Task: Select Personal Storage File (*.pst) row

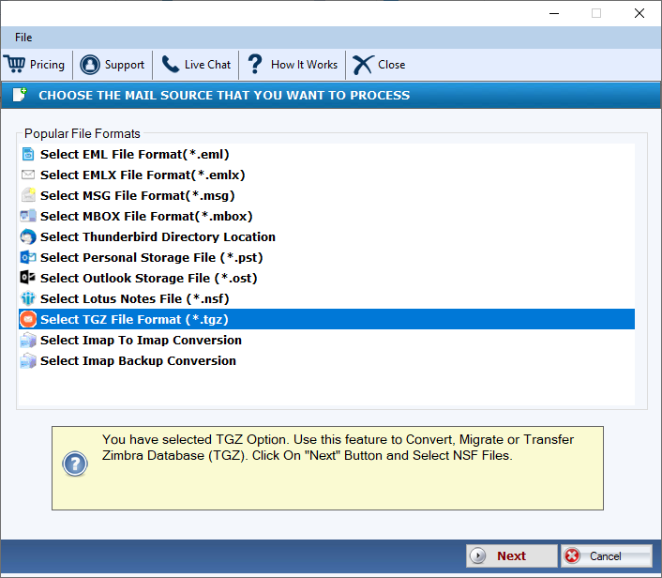Action: [x=326, y=258]
